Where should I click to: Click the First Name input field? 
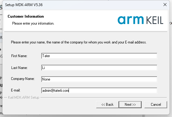tap(99, 56)
